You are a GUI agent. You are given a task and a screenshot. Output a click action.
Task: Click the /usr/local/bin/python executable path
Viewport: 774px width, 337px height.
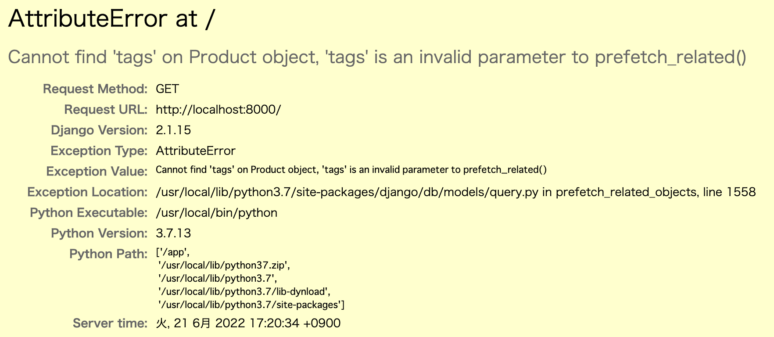(x=216, y=213)
